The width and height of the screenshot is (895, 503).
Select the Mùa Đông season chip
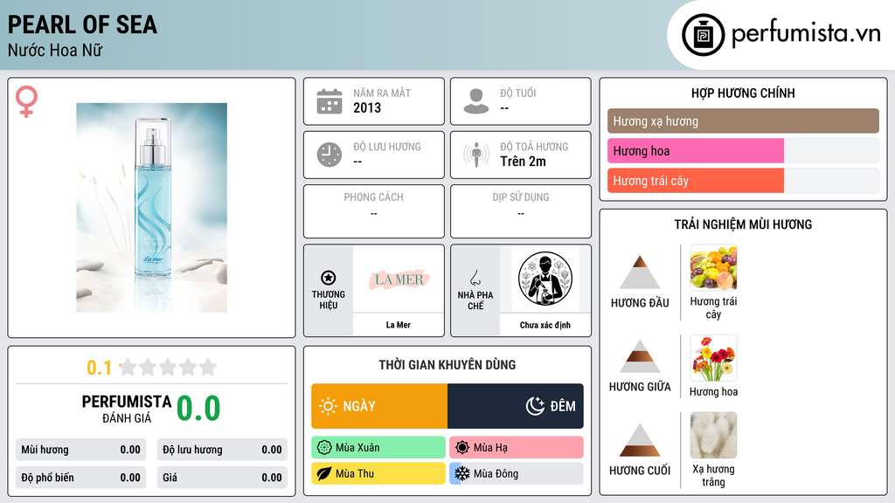tap(517, 473)
